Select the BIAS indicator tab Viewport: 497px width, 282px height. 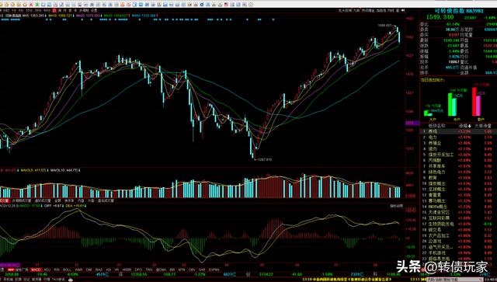(x=99, y=270)
